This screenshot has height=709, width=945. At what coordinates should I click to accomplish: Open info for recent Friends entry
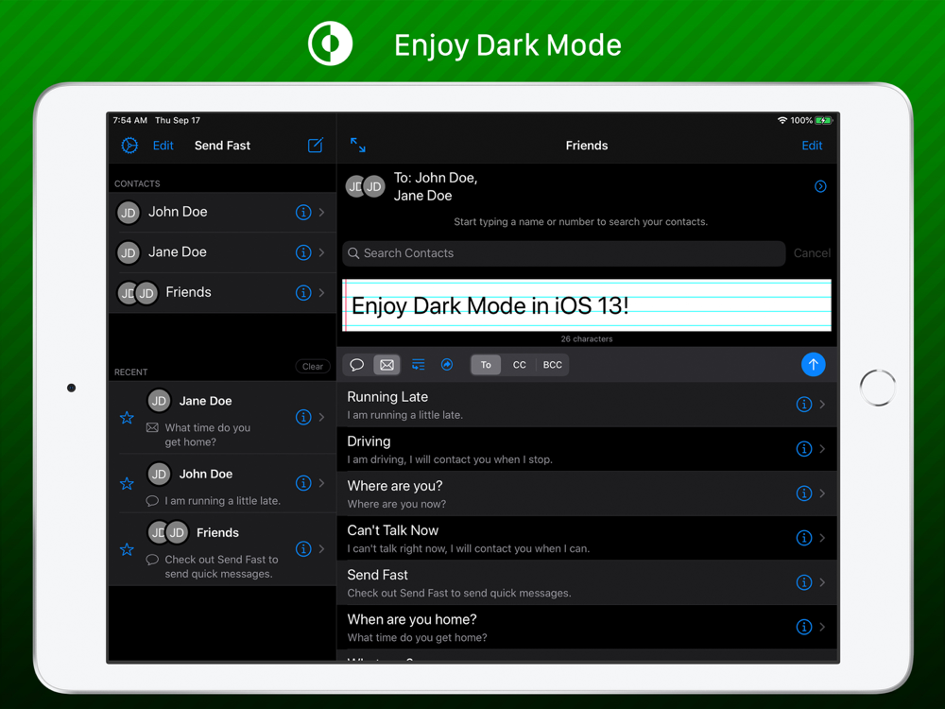click(x=303, y=548)
